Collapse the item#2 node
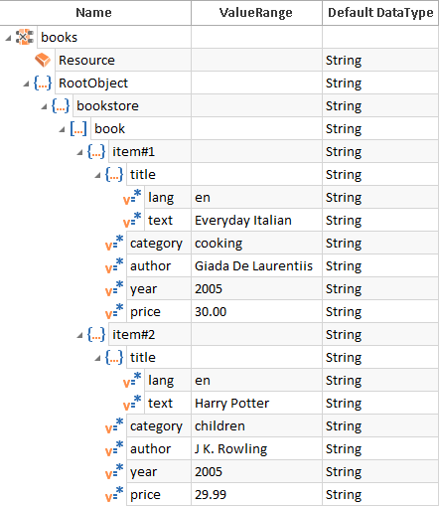The height and width of the screenshot is (506, 439). point(79,335)
